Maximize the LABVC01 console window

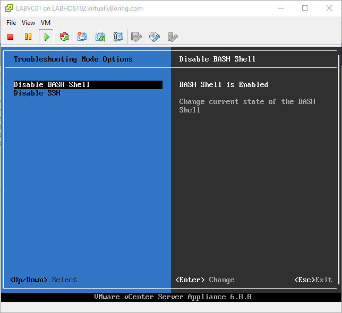point(305,8)
